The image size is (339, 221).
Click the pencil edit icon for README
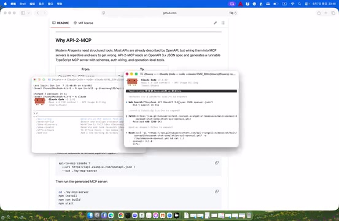[x=215, y=23]
